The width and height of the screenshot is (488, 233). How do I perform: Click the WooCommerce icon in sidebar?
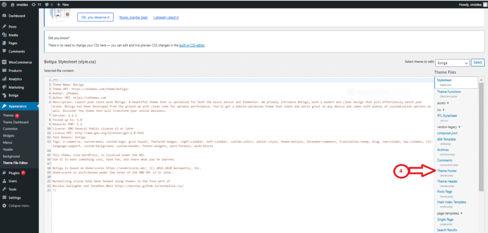(4, 62)
